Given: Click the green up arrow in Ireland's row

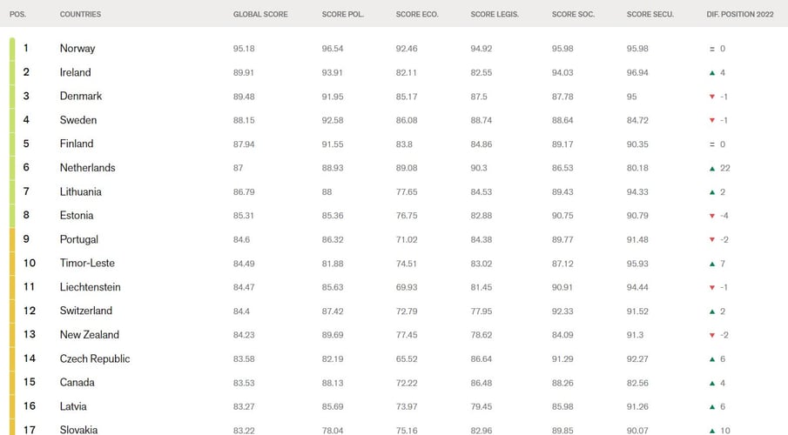Looking at the screenshot, I should coord(712,72).
